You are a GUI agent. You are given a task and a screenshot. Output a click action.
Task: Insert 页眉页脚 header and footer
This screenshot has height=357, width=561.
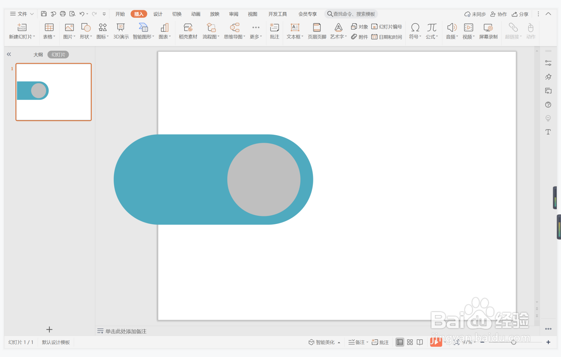click(317, 31)
